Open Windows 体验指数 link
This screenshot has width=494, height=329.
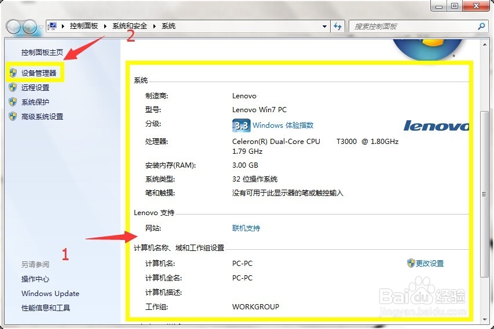283,125
